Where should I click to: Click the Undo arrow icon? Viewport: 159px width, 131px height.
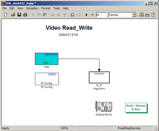click(73, 15)
